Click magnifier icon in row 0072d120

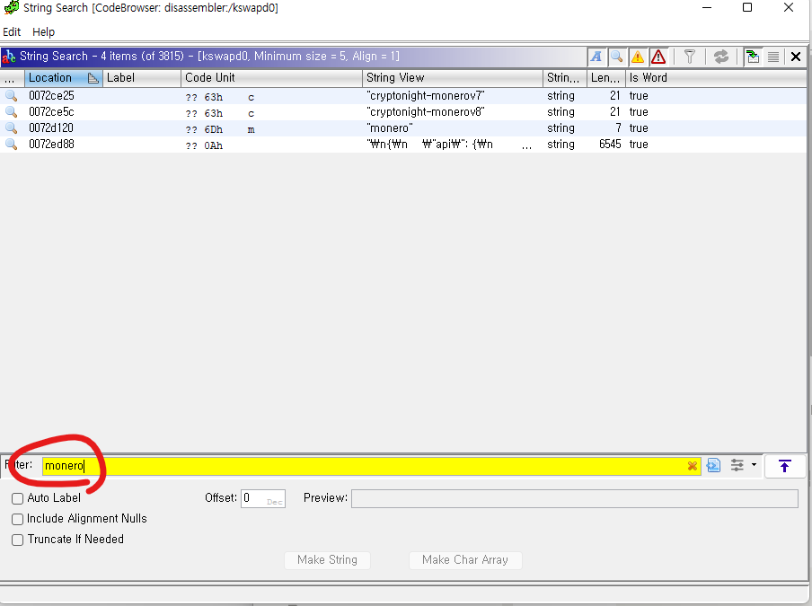pyautogui.click(x=12, y=127)
